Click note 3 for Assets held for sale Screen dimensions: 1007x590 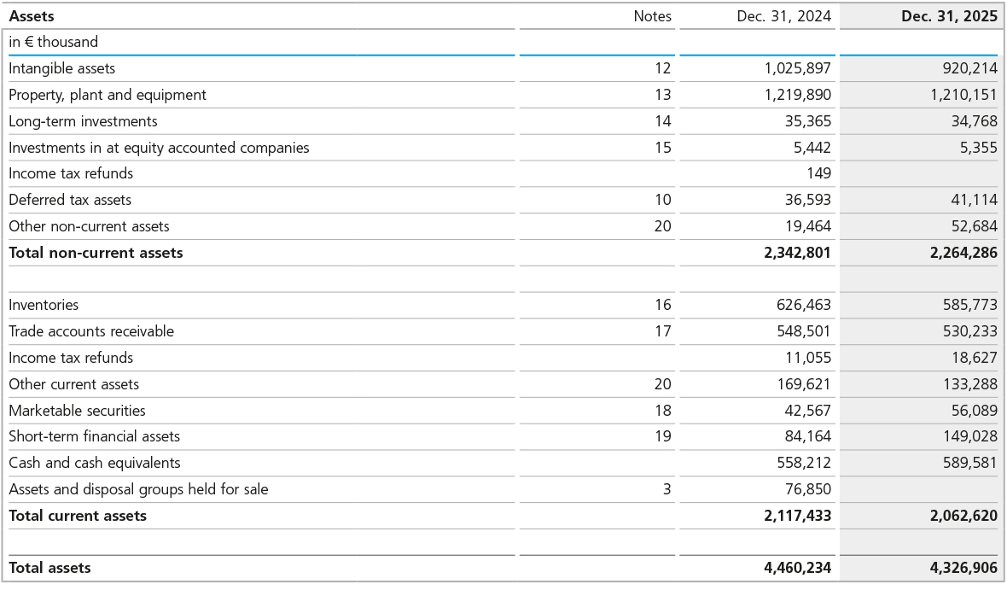click(x=666, y=489)
